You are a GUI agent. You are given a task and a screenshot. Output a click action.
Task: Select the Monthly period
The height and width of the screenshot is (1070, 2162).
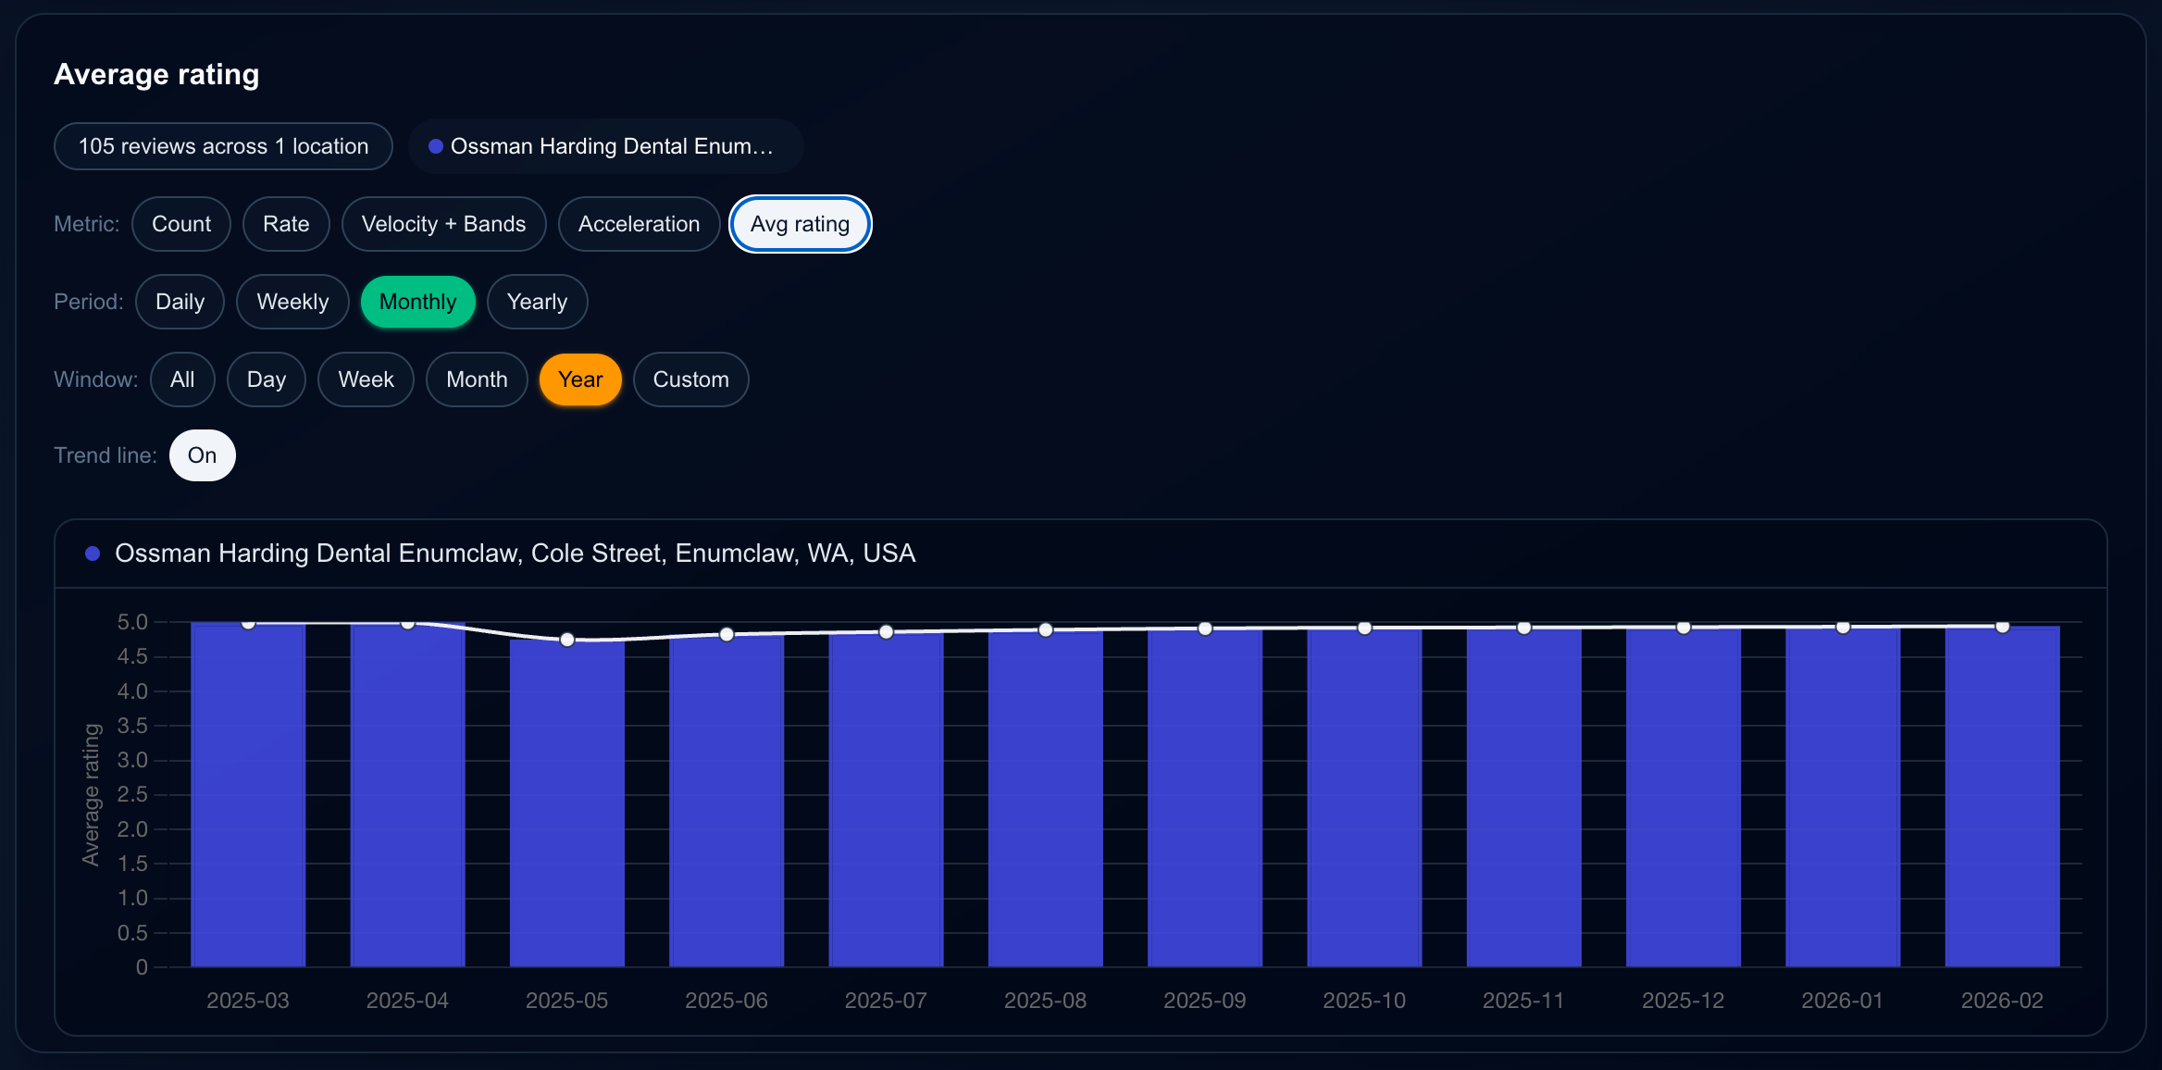coord(417,302)
